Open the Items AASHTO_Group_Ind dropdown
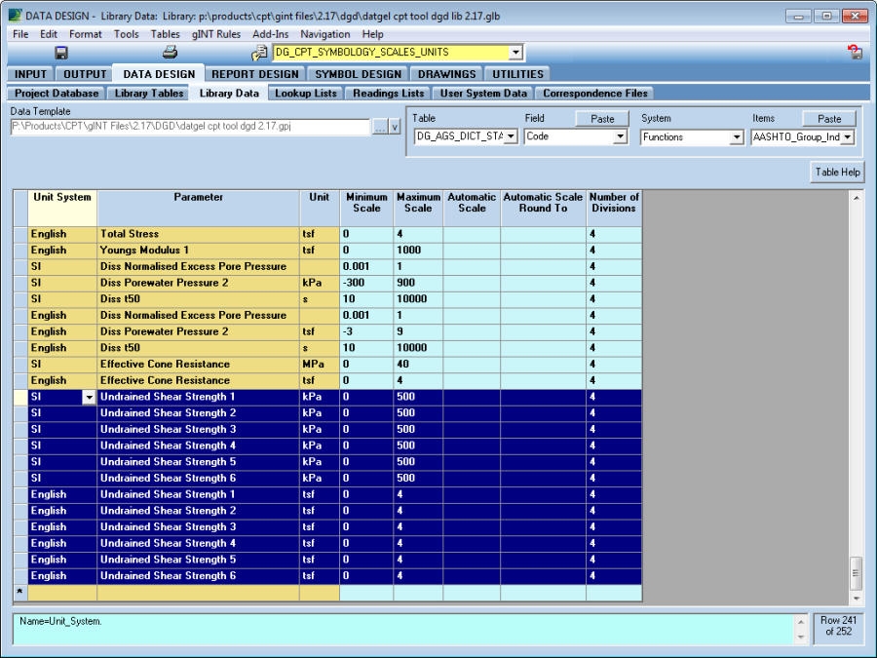877x658 pixels. click(847, 137)
